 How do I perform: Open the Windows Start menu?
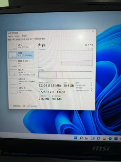[76, 138]
